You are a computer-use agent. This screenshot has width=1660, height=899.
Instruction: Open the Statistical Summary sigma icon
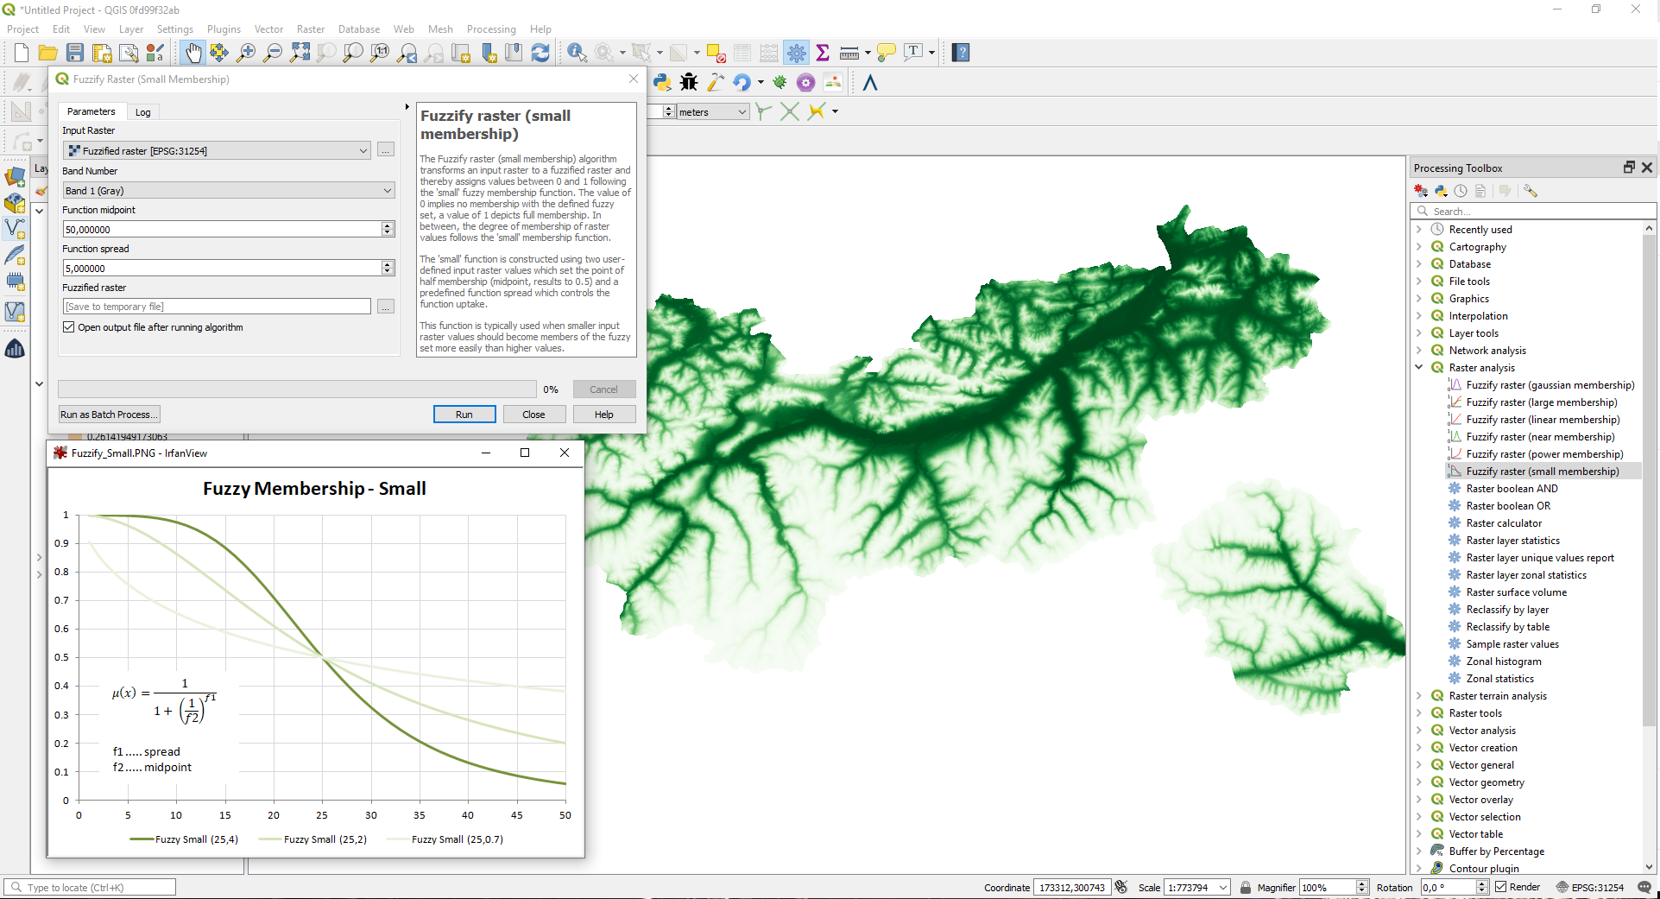pos(823,53)
